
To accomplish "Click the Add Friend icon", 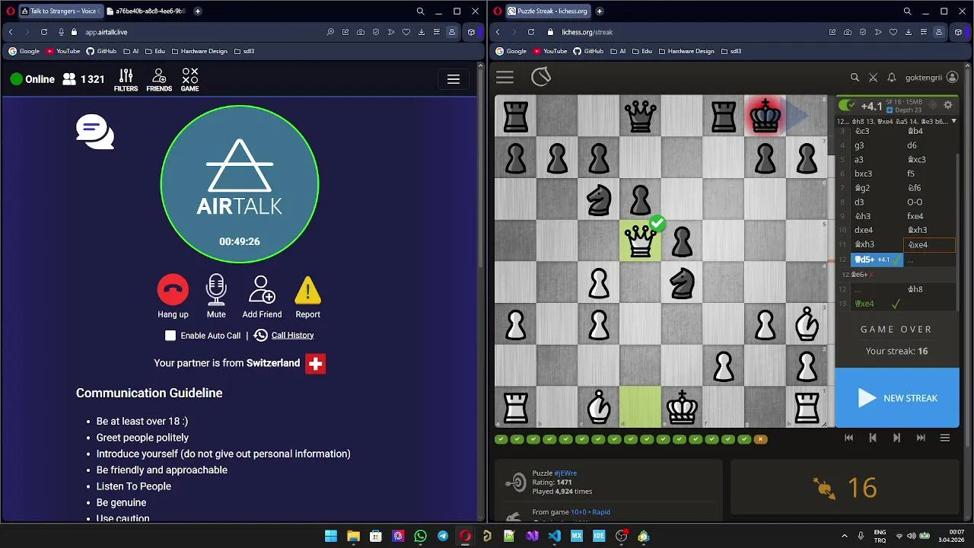I will (x=262, y=290).
